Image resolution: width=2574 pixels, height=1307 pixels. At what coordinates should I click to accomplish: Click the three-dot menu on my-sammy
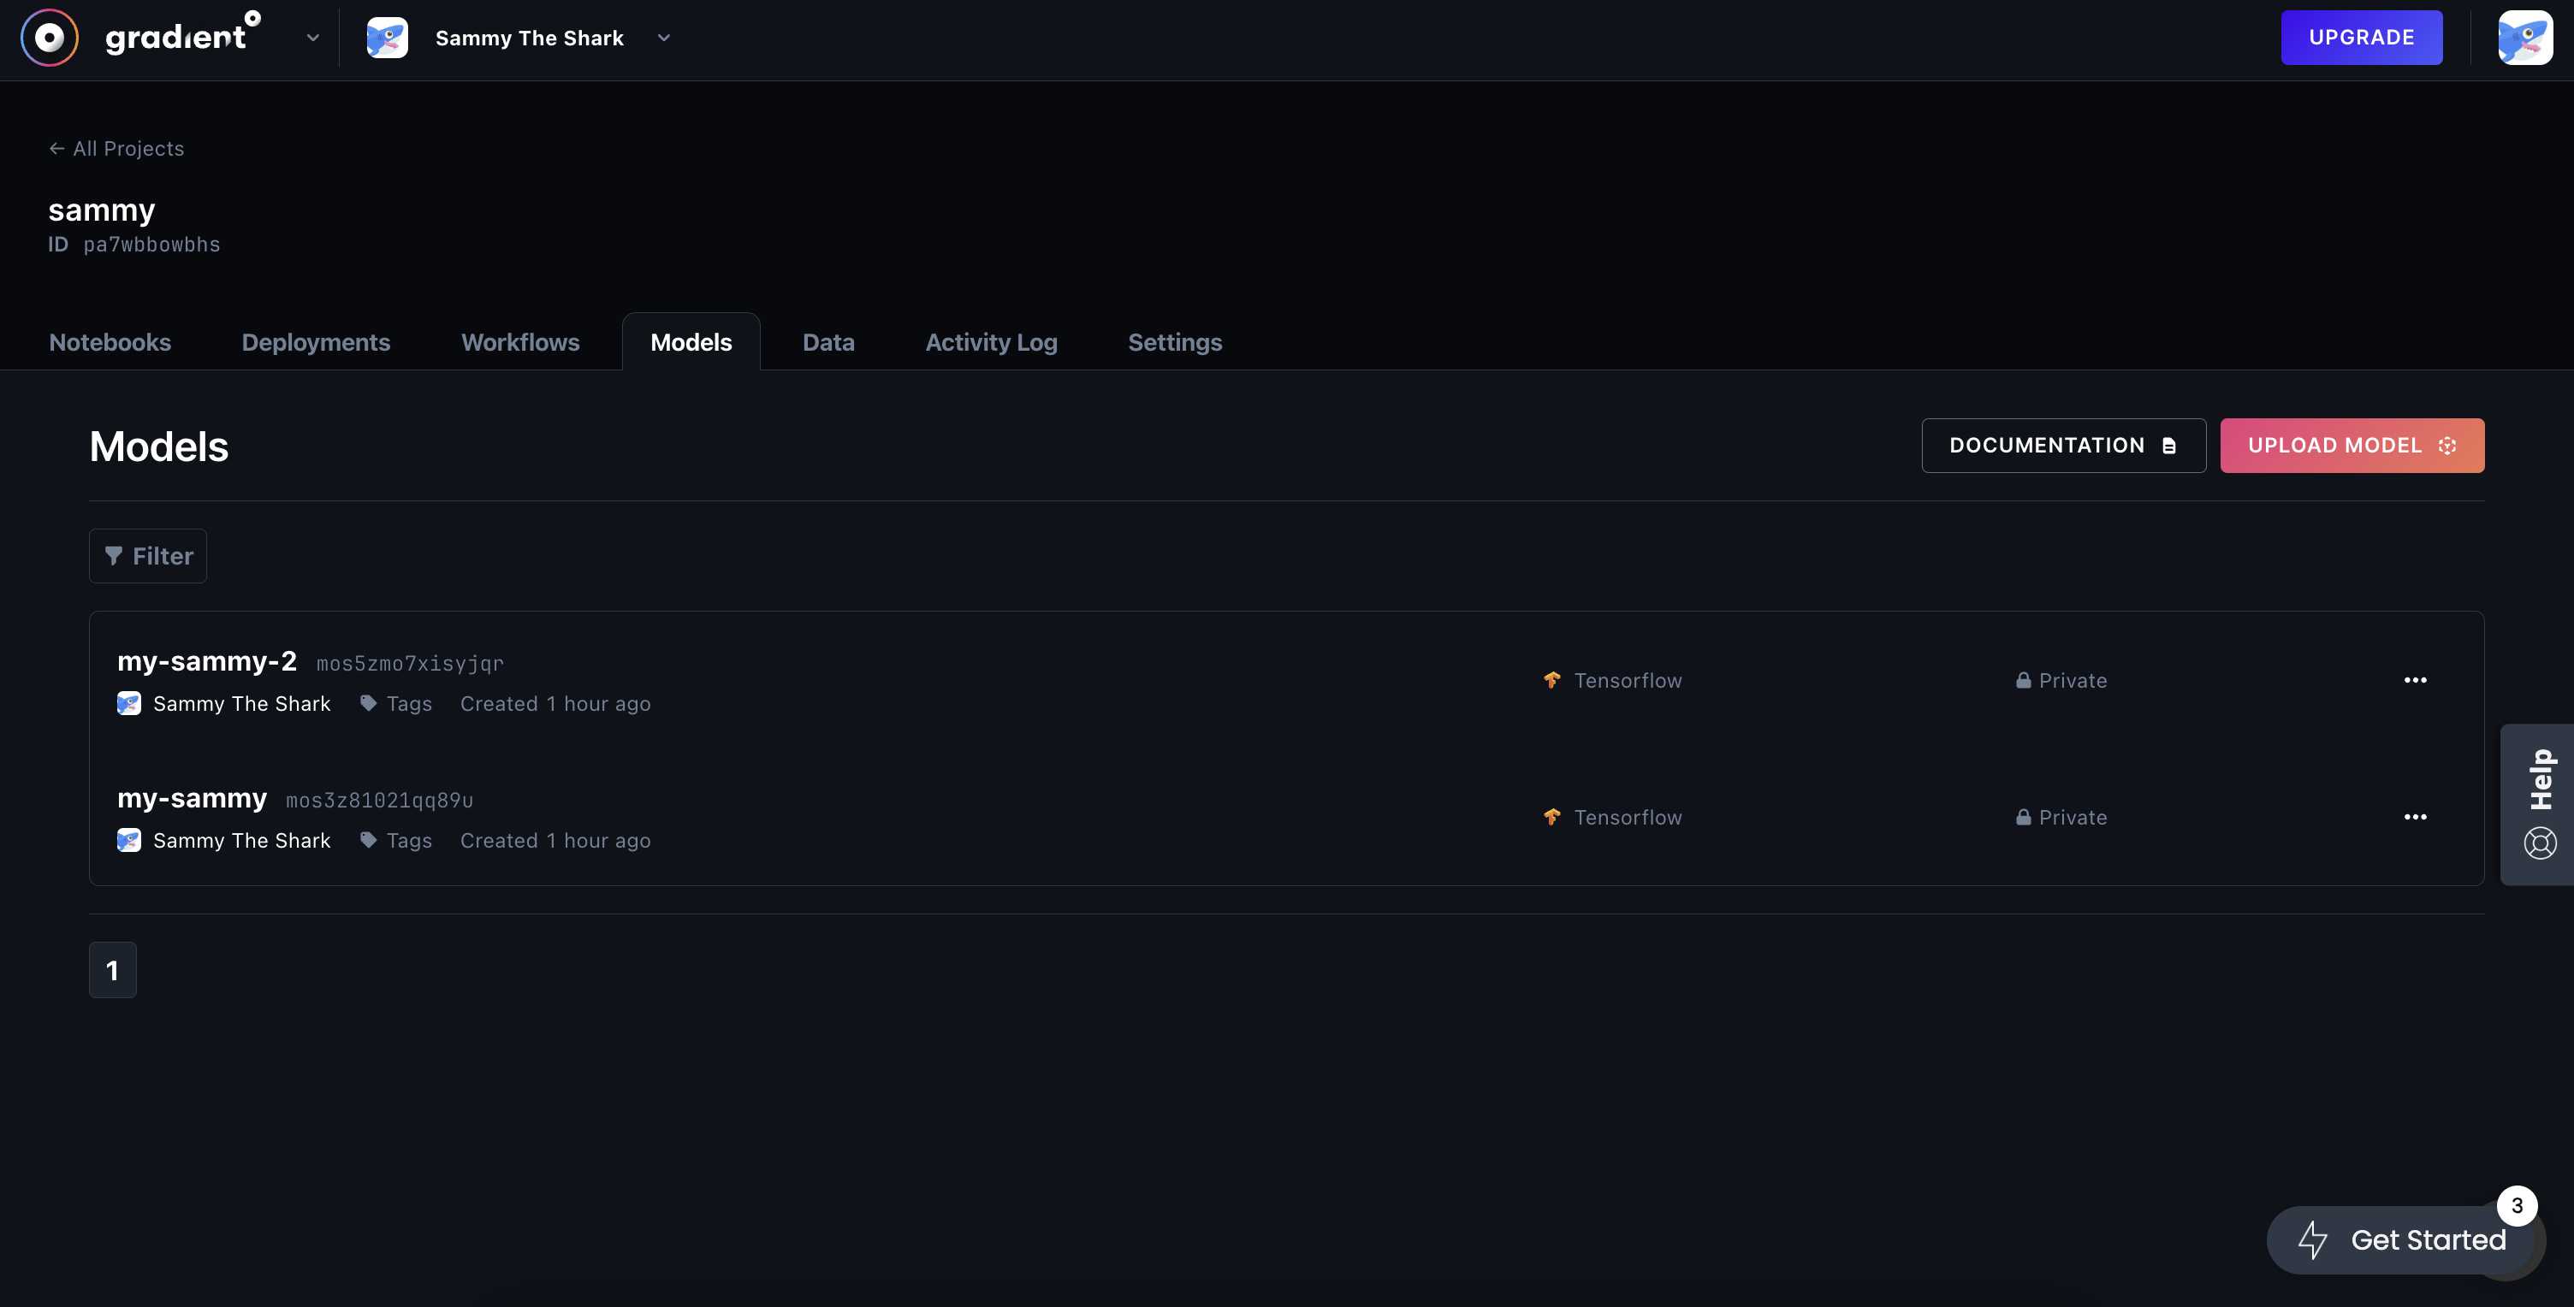2414,819
